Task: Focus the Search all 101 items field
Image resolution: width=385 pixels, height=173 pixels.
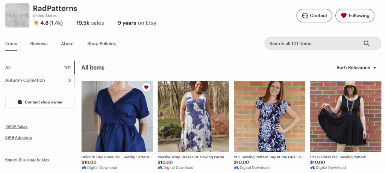Action: pyautogui.click(x=312, y=44)
